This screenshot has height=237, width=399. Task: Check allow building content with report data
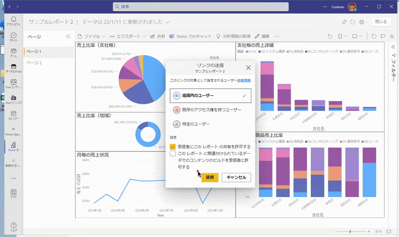pyautogui.click(x=173, y=153)
